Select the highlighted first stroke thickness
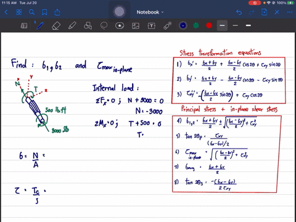This screenshot has height=222, width=296. click(x=222, y=25)
